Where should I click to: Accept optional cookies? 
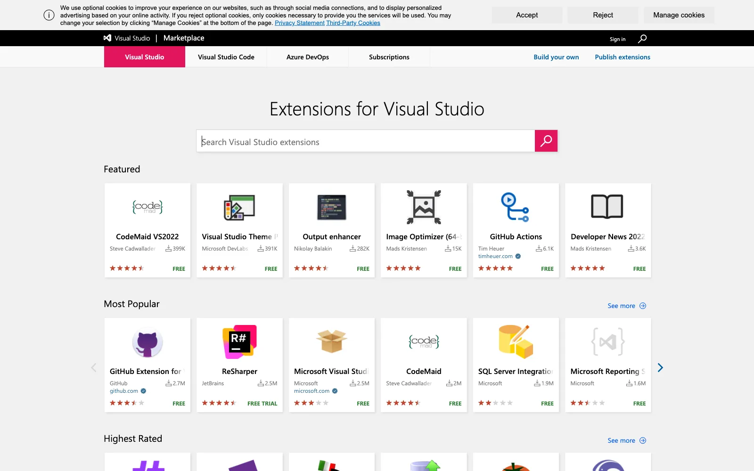coord(527,15)
